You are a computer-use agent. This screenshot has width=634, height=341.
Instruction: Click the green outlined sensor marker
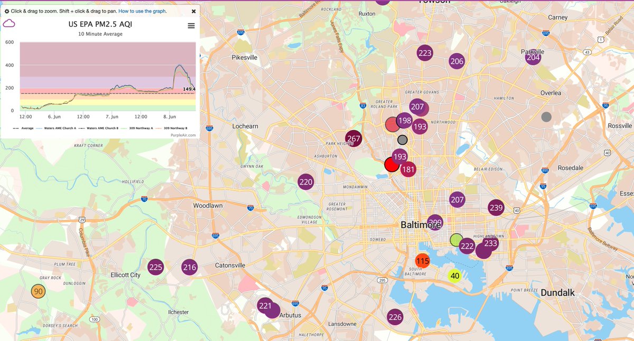tap(456, 240)
